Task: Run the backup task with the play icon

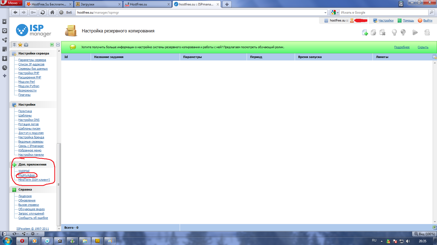Action: click(x=415, y=33)
